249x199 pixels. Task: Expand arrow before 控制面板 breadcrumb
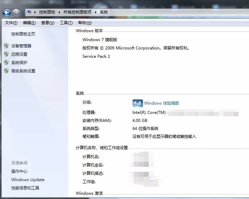click(35, 12)
